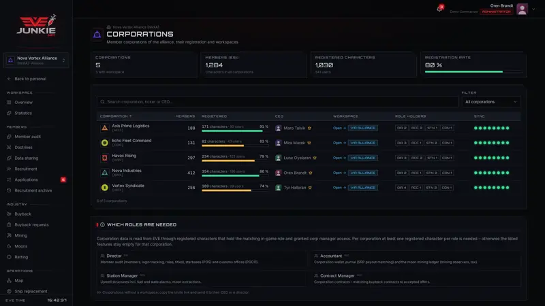Open Doctrines in the sidebar

point(23,148)
